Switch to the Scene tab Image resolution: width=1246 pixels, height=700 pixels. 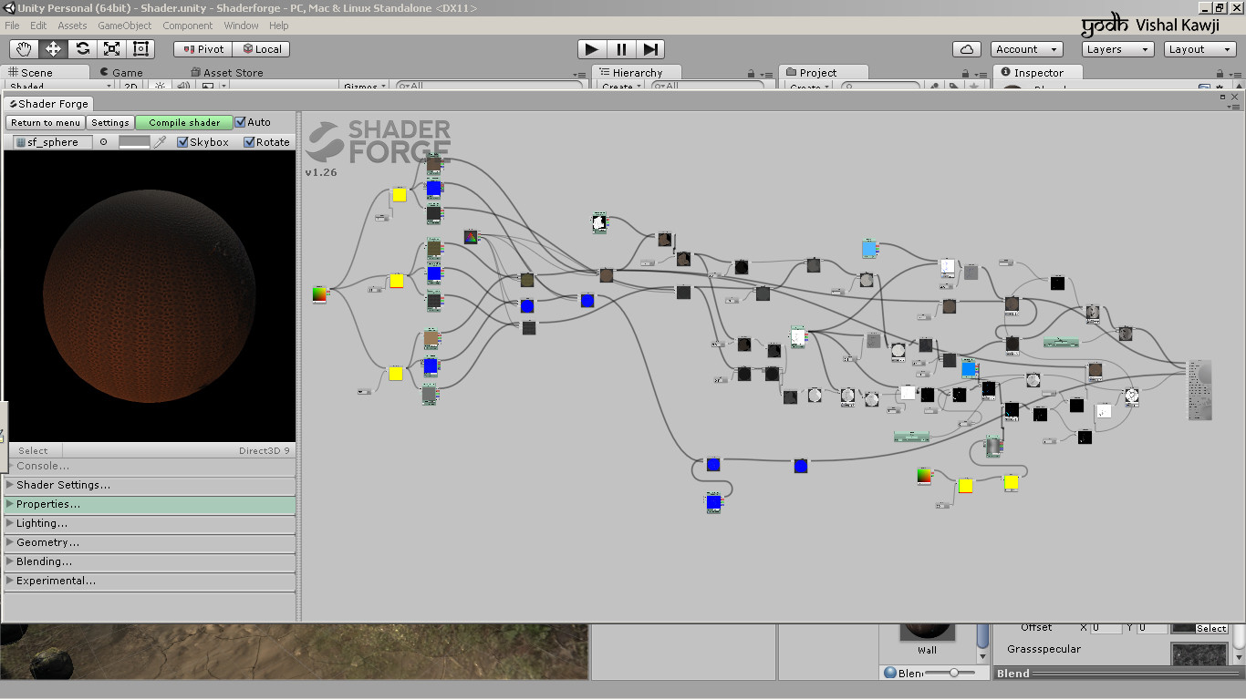click(46, 72)
